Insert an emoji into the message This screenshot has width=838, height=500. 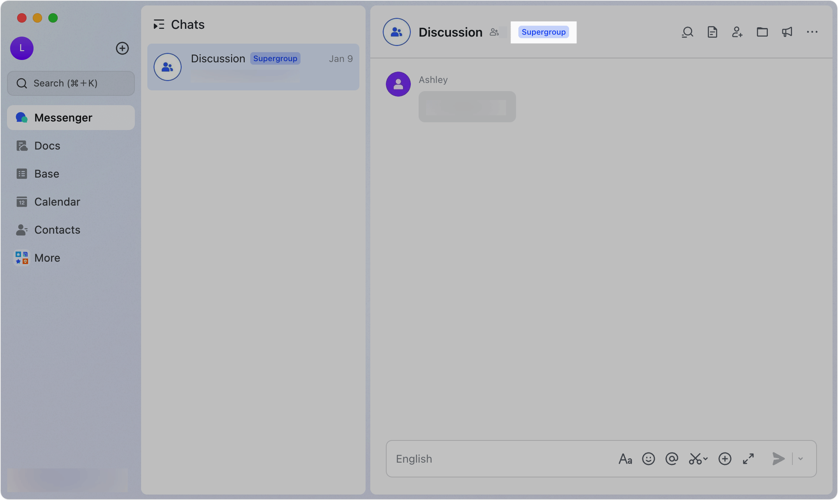[x=648, y=459]
